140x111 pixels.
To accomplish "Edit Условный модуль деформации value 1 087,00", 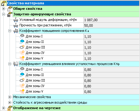I will point(112,20).
